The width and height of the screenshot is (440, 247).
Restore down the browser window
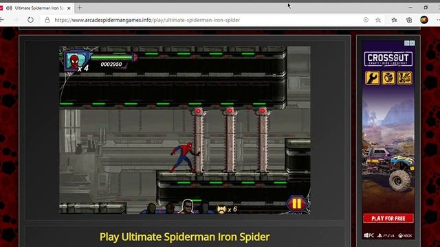click(x=426, y=8)
